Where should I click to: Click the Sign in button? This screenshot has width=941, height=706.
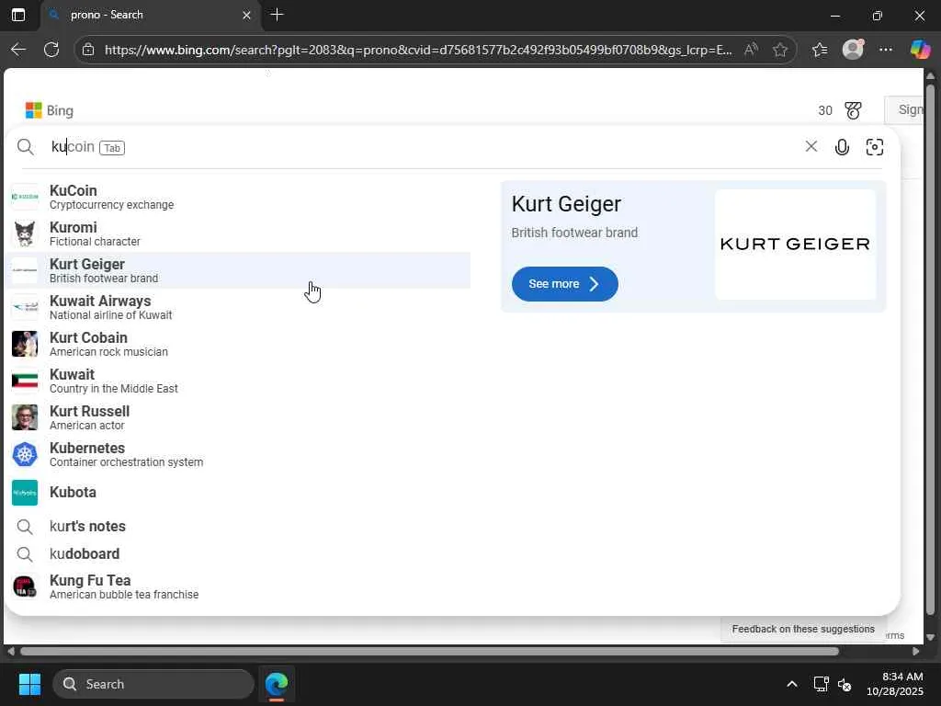(x=904, y=110)
